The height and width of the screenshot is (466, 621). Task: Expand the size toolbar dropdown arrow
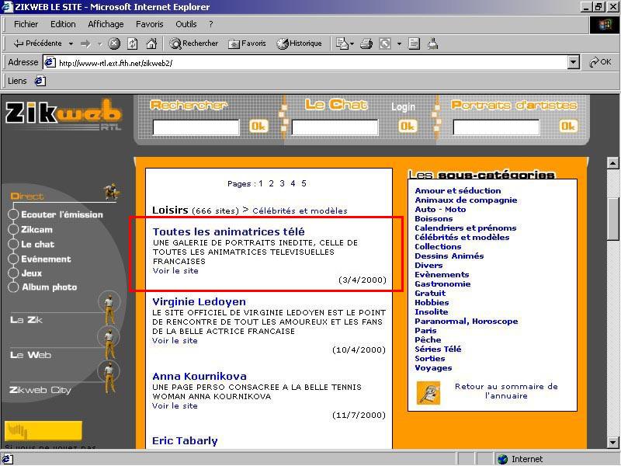399,43
